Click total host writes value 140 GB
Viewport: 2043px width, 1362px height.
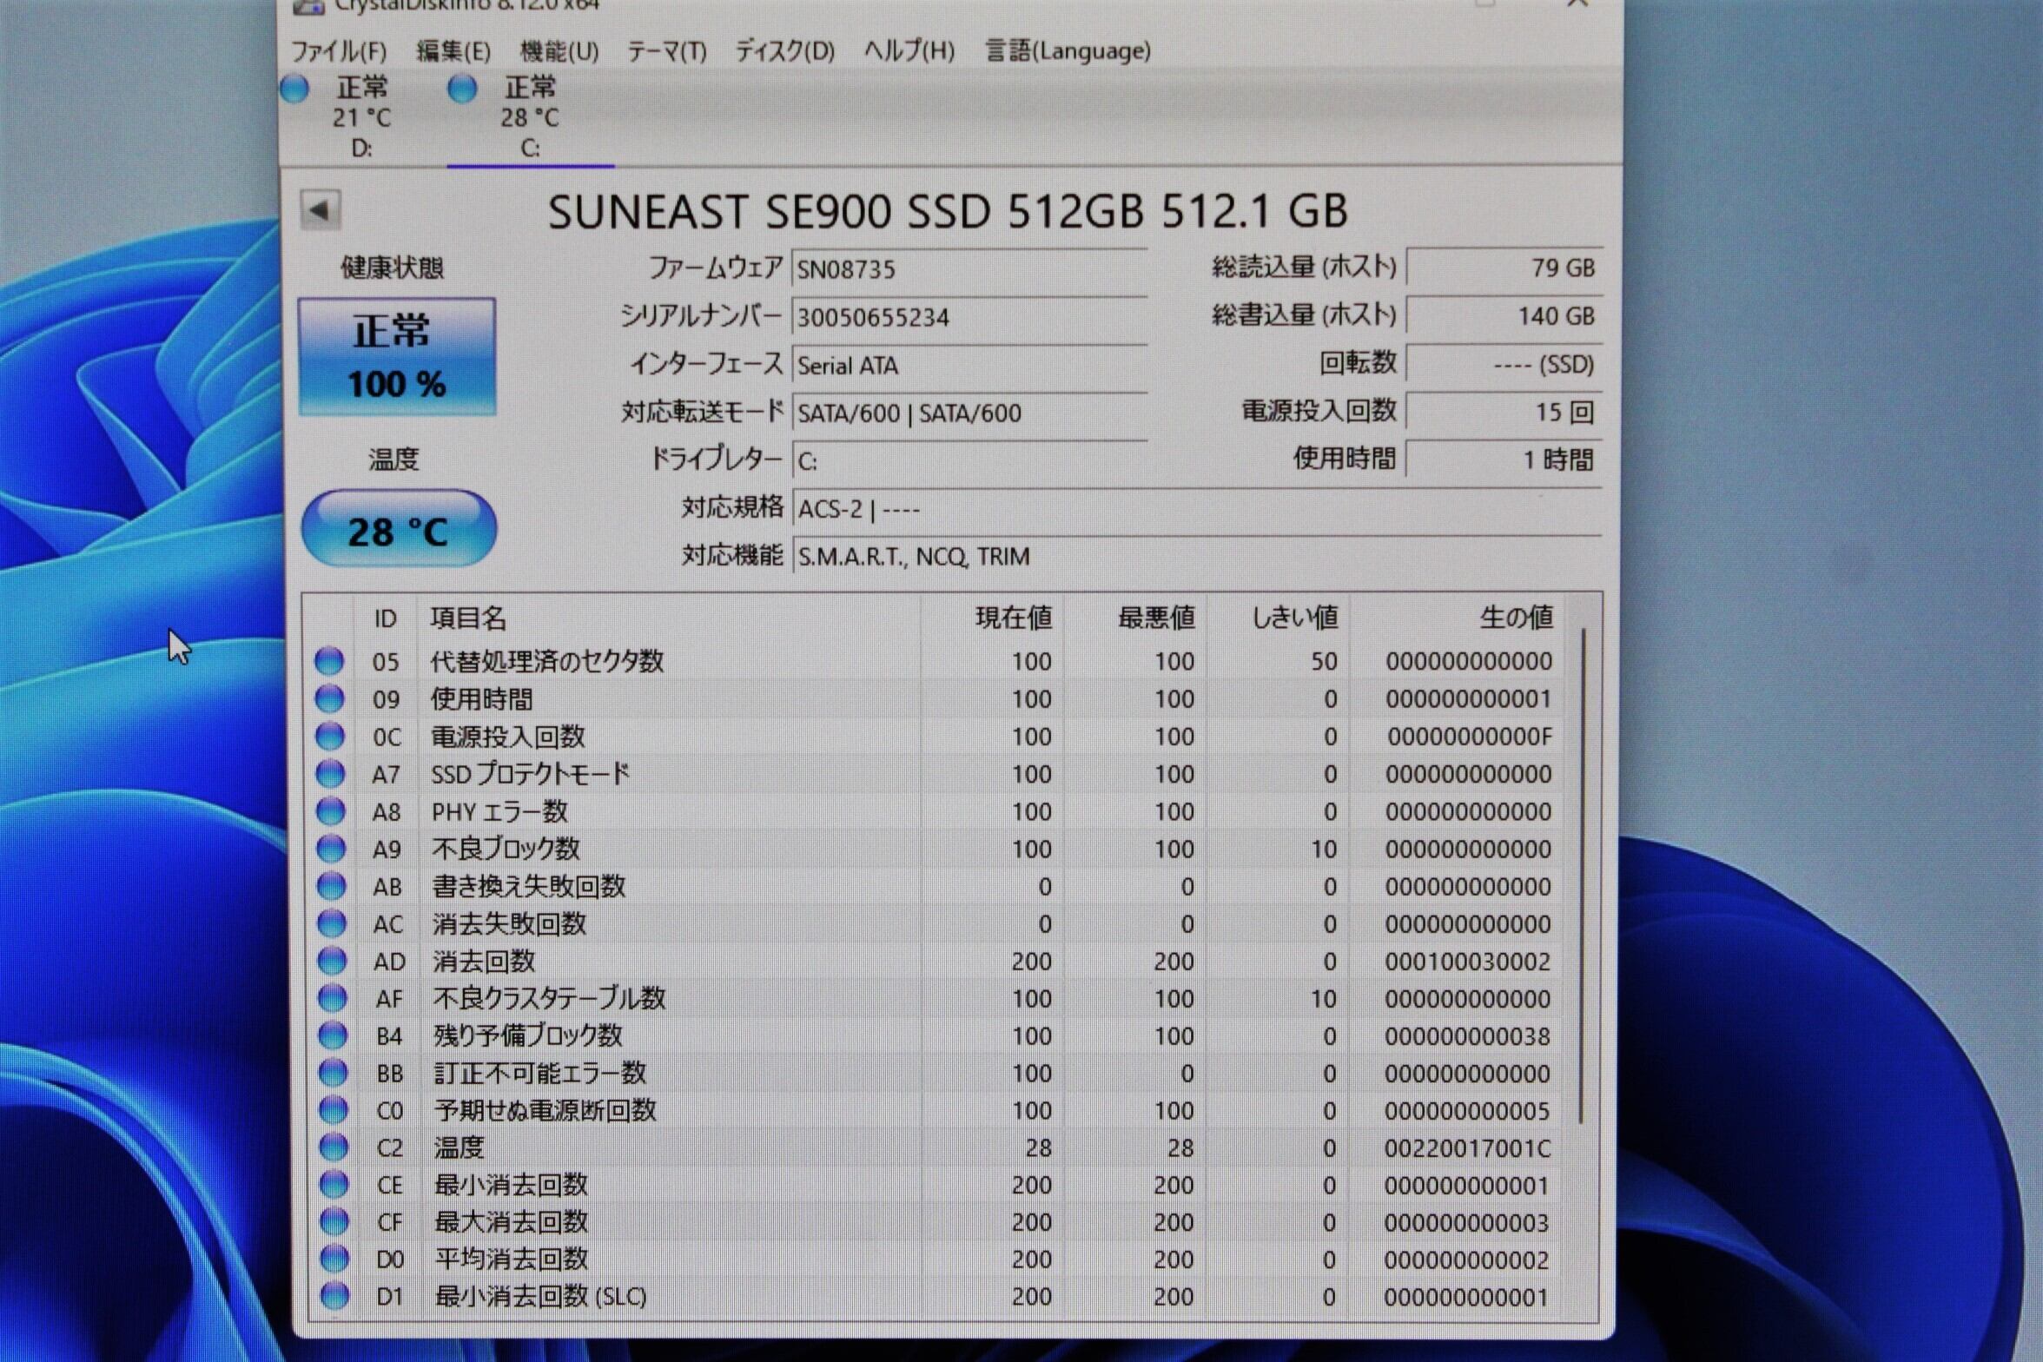tap(1504, 315)
